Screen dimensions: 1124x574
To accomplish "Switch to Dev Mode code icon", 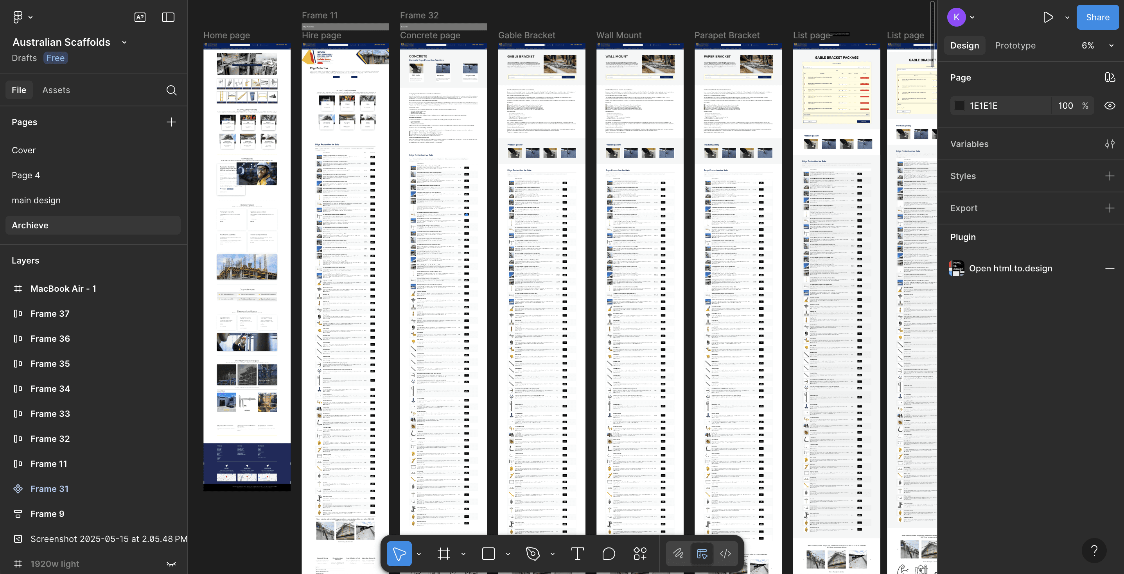I will tap(725, 554).
